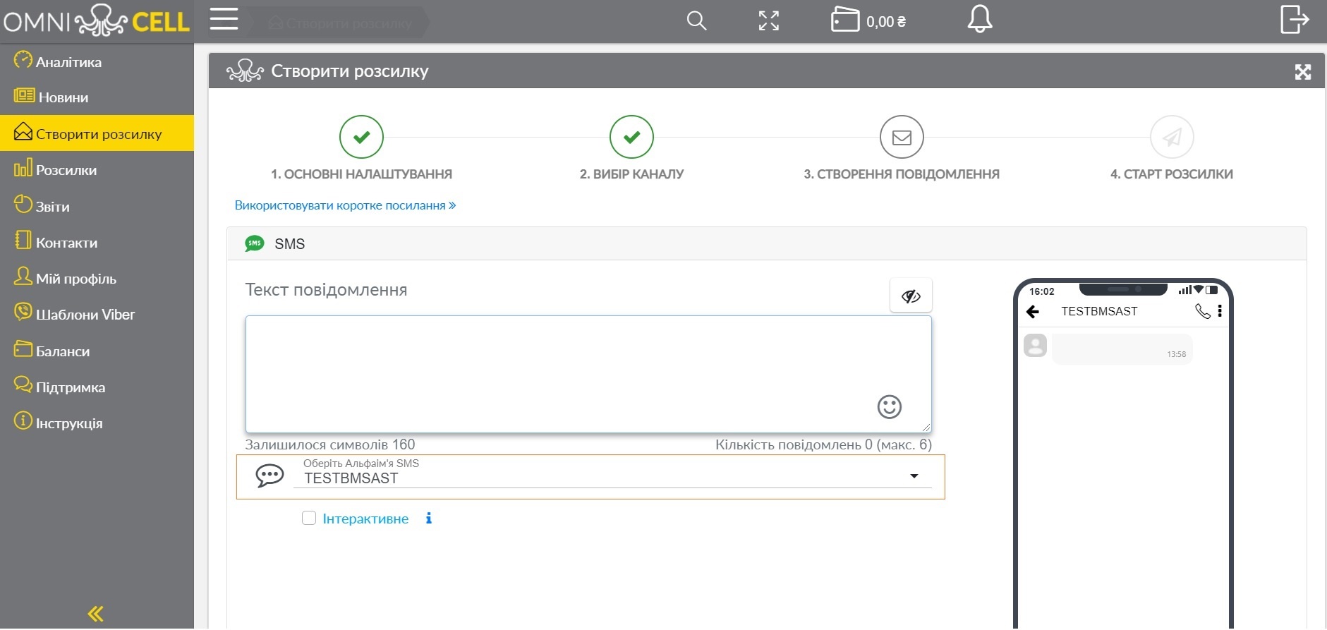Open the emoji picker smiley
The height and width of the screenshot is (630, 1327).
click(889, 406)
